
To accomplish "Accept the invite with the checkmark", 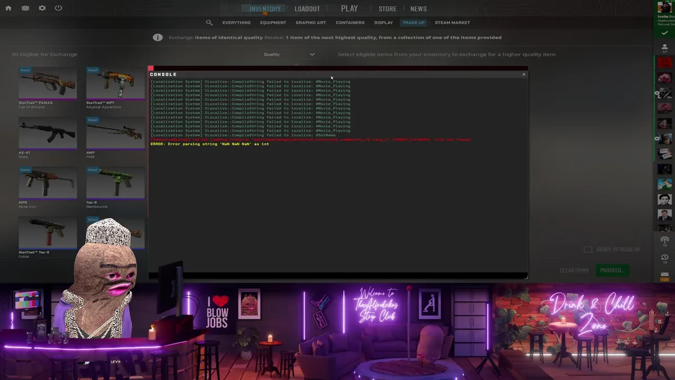I will [664, 33].
